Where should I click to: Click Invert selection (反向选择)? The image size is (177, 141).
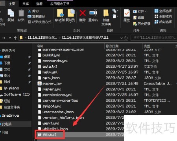[x=163, y=22]
